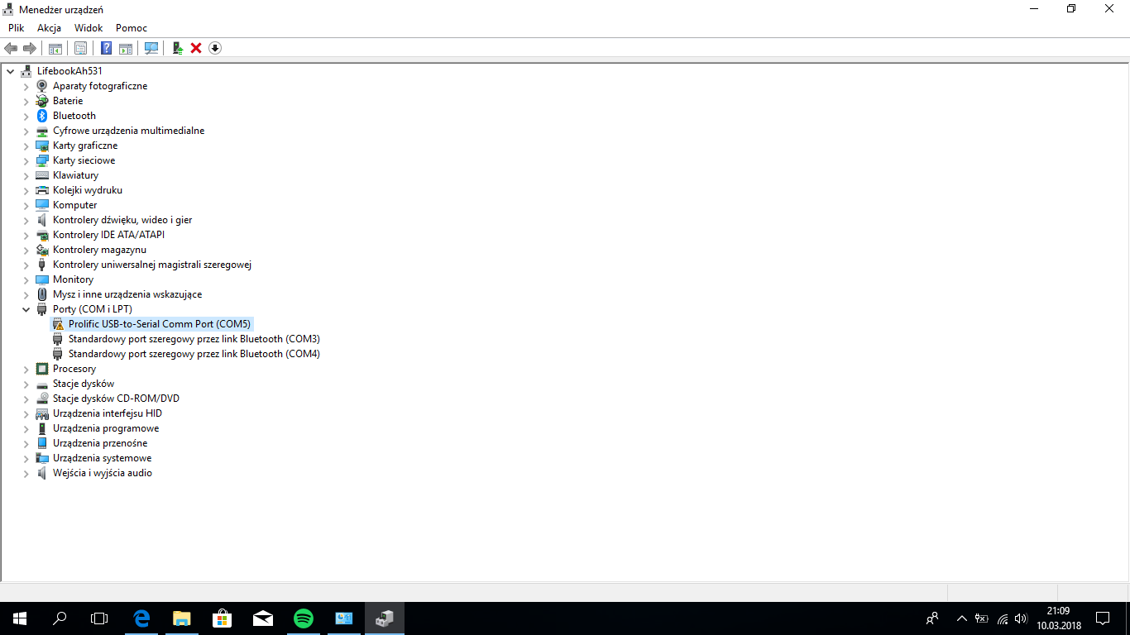Open the Properties toolbar icon
The height and width of the screenshot is (635, 1130).
pos(81,48)
